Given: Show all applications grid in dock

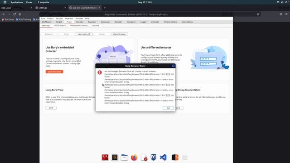Looking at the screenshot, I should 184,157.
